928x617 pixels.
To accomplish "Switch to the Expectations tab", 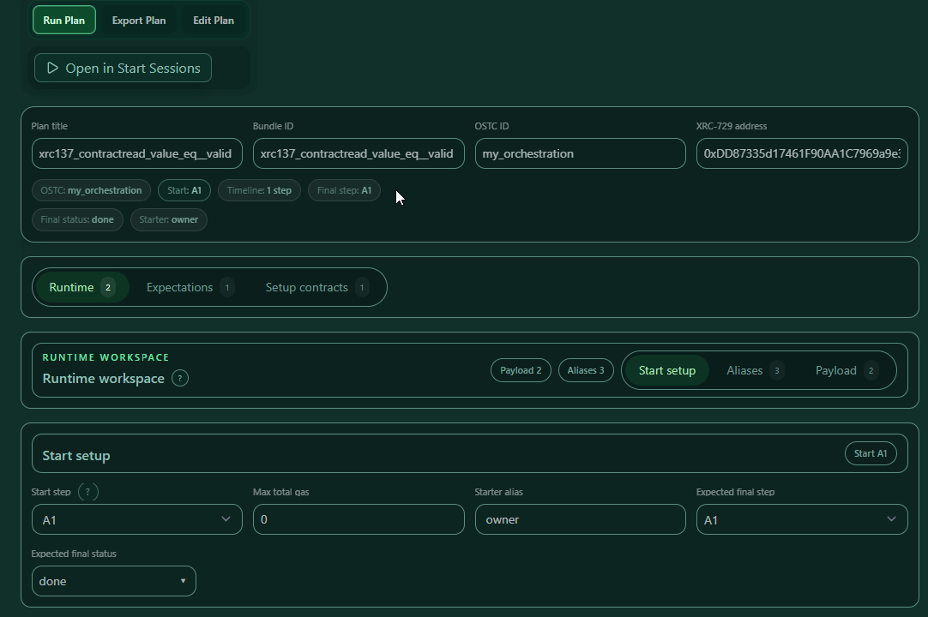I will point(190,287).
